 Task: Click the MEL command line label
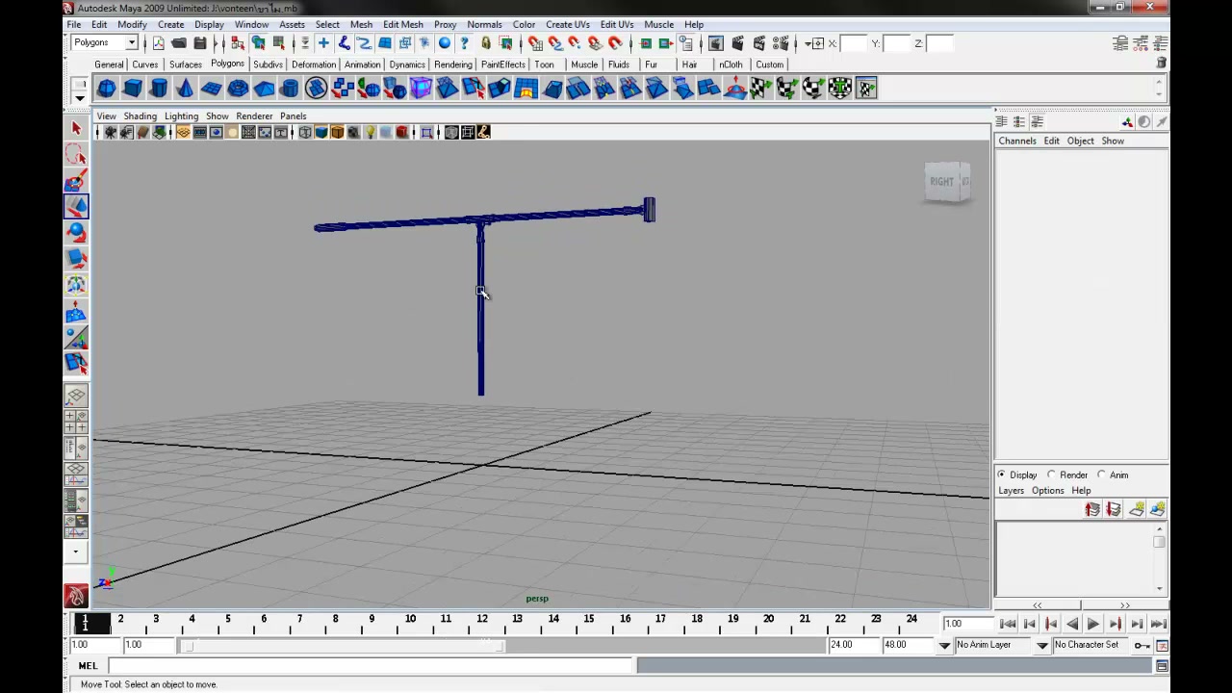click(88, 666)
